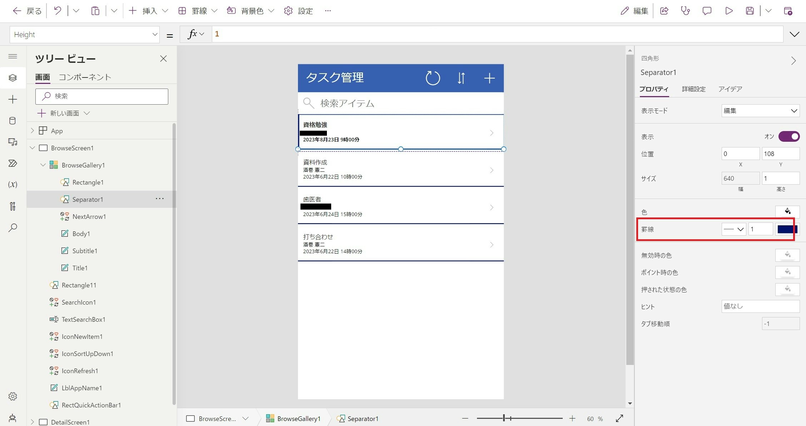
Task: Open the Height property selector dropdown
Action: click(84, 35)
